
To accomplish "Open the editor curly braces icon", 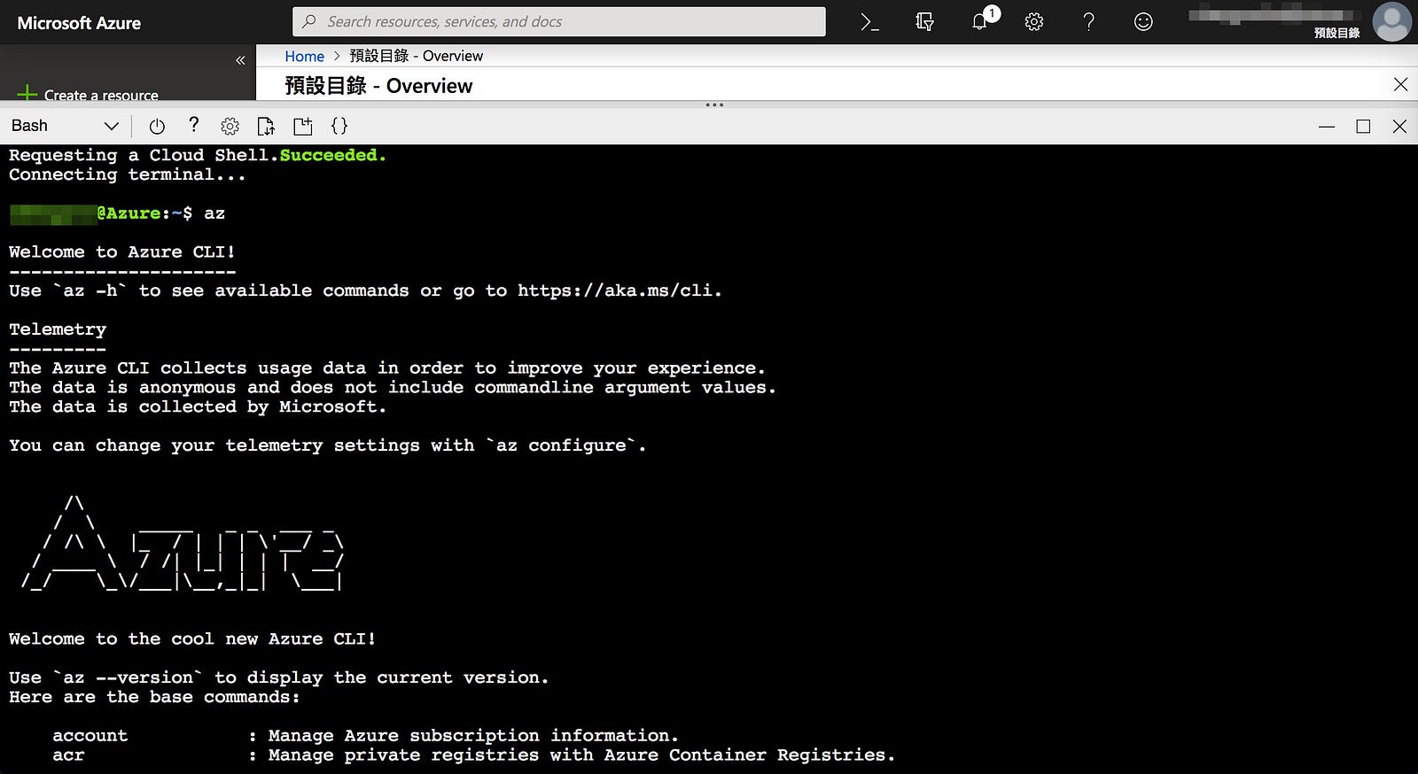I will pos(339,126).
